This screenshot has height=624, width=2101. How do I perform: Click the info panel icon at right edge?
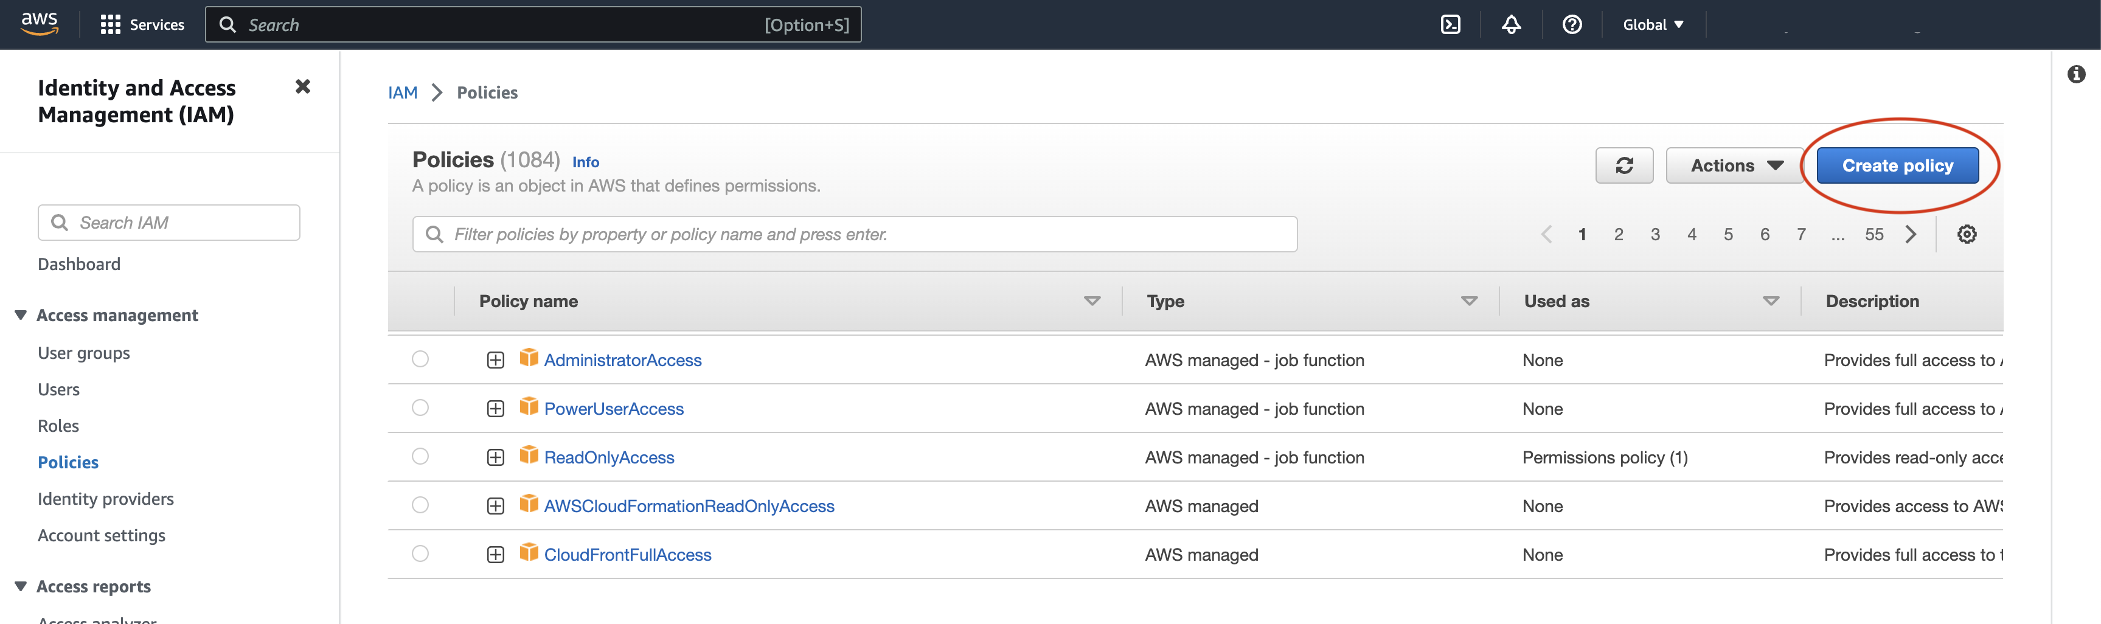click(x=2075, y=74)
